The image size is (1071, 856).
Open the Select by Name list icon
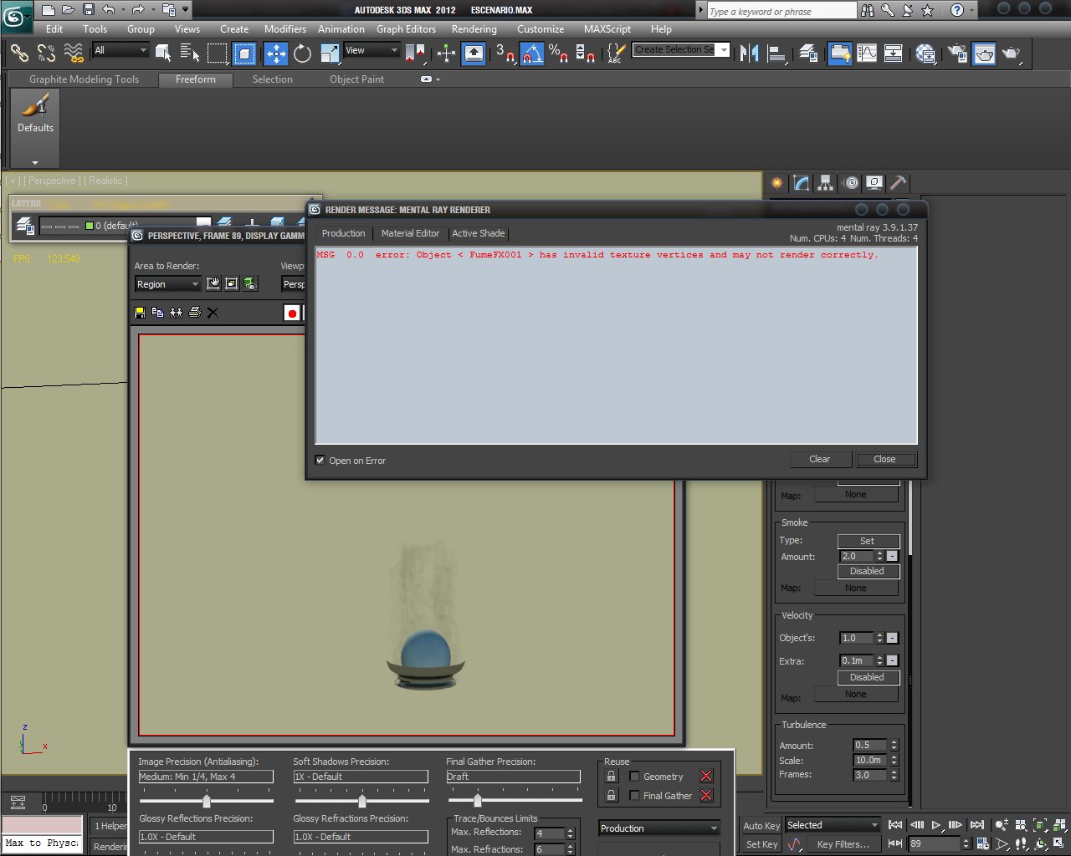[x=190, y=53]
